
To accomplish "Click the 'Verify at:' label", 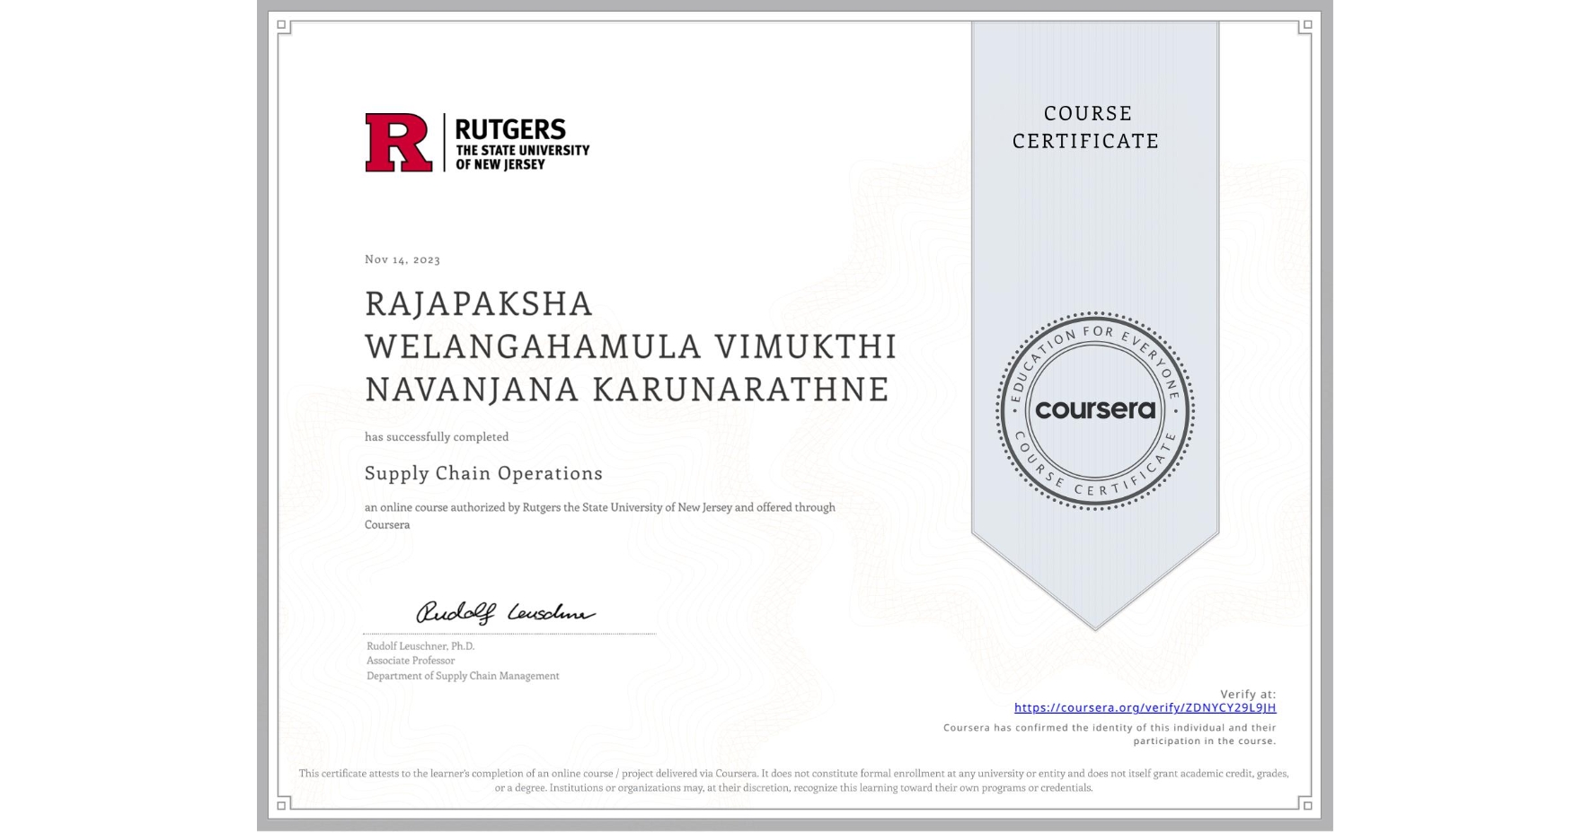I will (x=1248, y=694).
